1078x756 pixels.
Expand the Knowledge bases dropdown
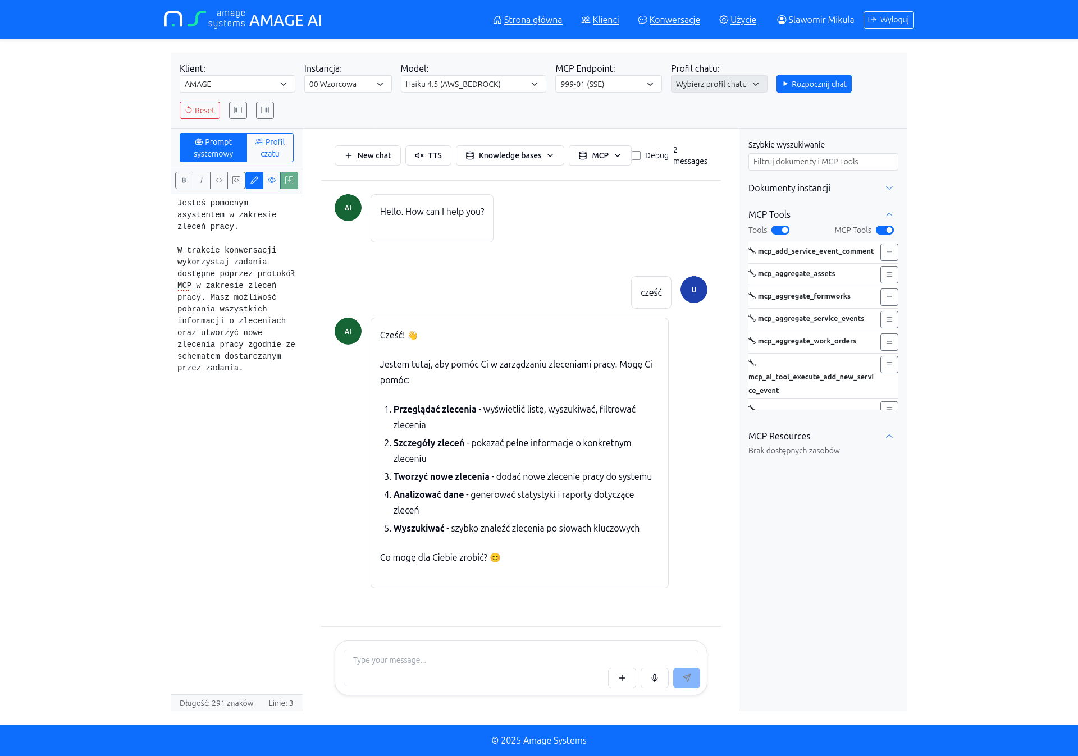tap(510, 155)
